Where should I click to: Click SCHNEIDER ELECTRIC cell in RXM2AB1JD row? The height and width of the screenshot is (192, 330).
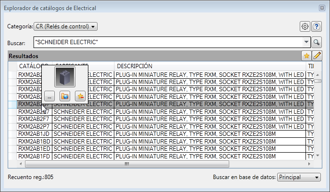(x=83, y=134)
